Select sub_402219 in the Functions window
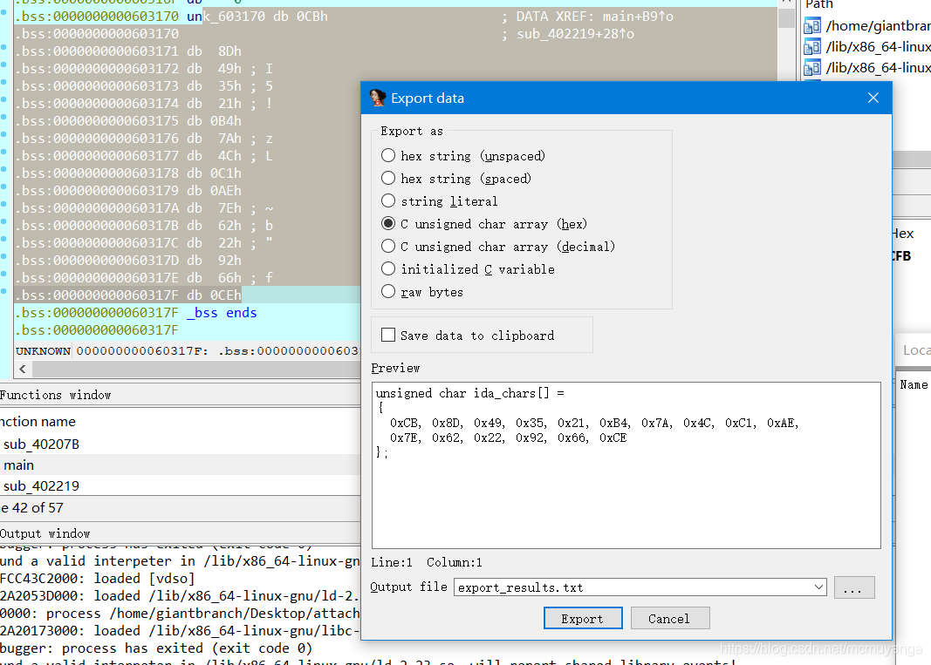The height and width of the screenshot is (665, 931). tap(41, 486)
